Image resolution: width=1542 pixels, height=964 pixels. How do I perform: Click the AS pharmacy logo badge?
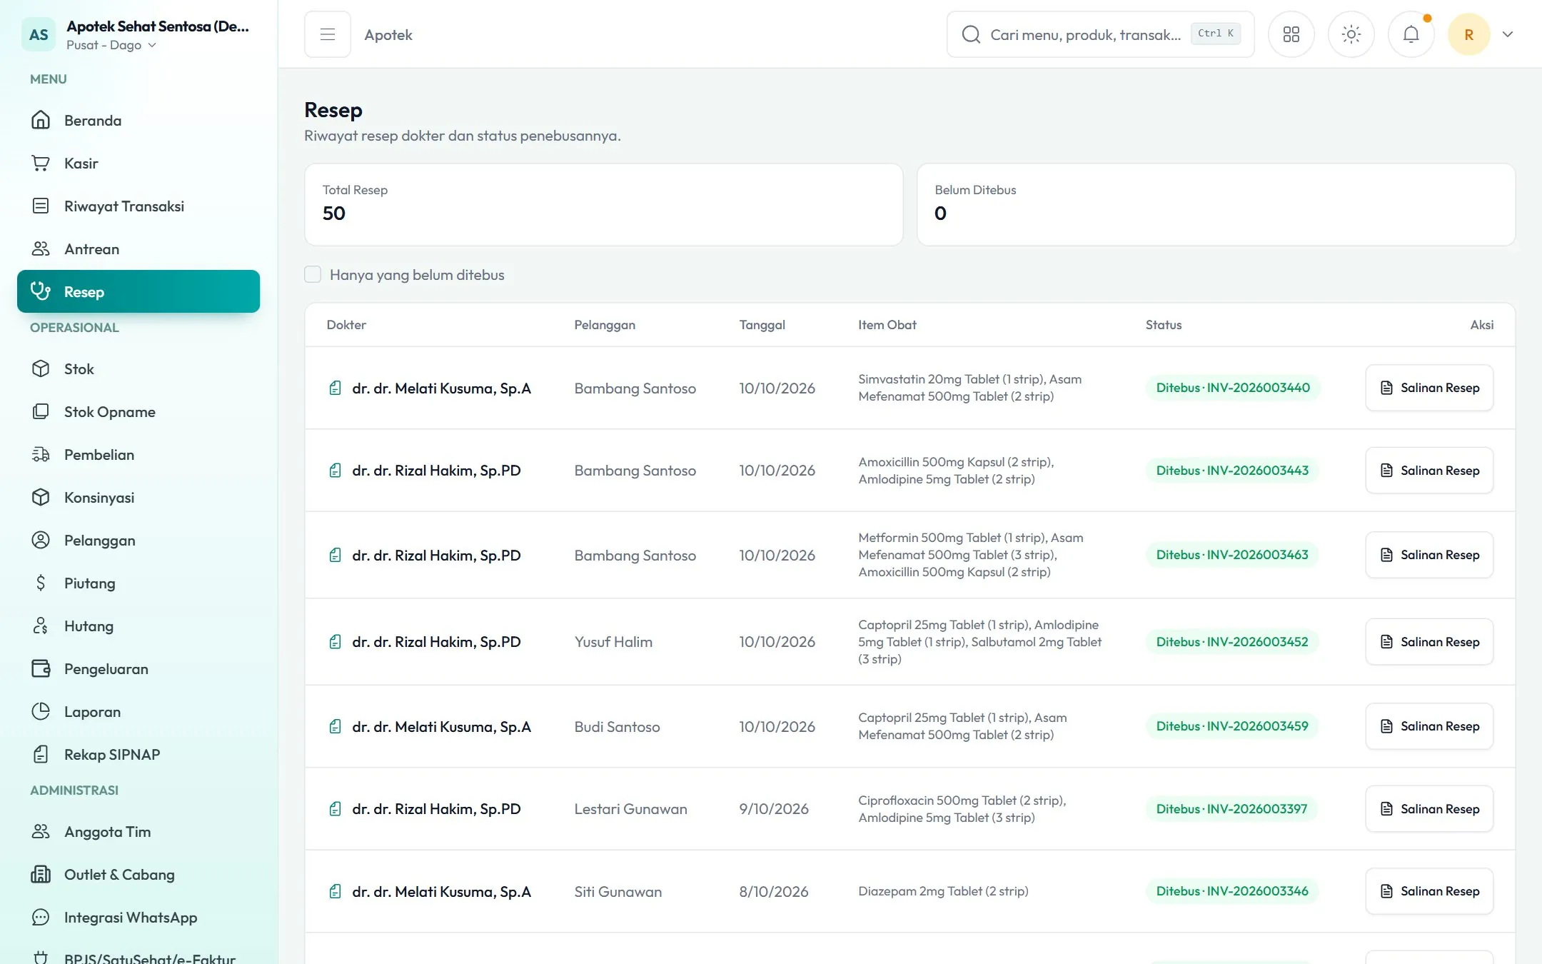click(x=39, y=34)
